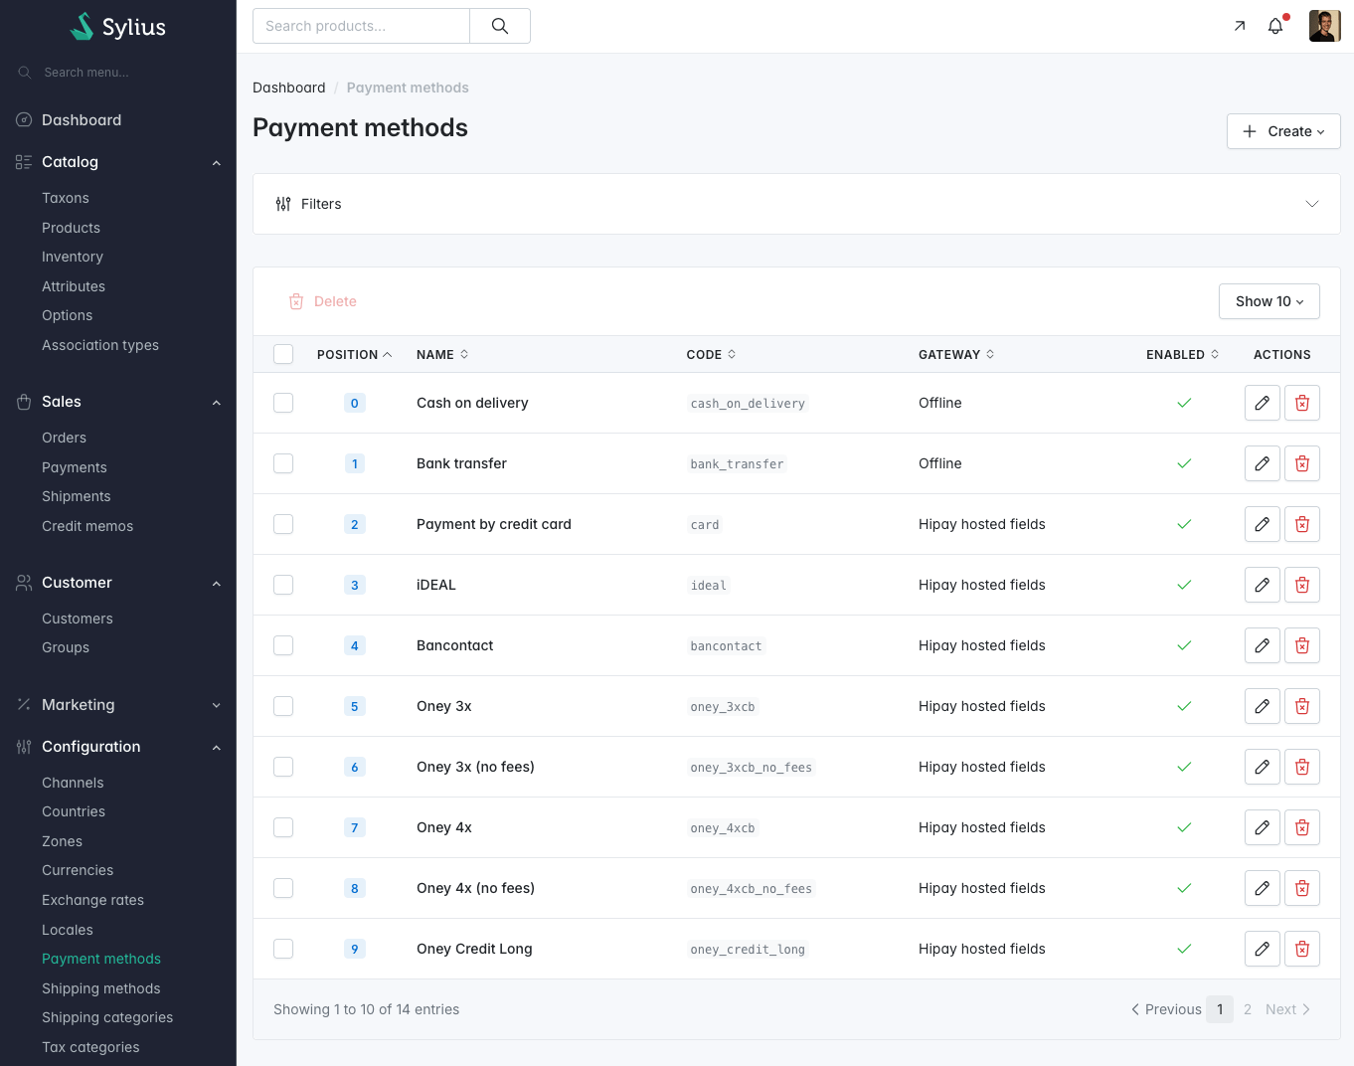Open the Show 10 page size dropdown
1354x1066 pixels.
pos(1269,301)
